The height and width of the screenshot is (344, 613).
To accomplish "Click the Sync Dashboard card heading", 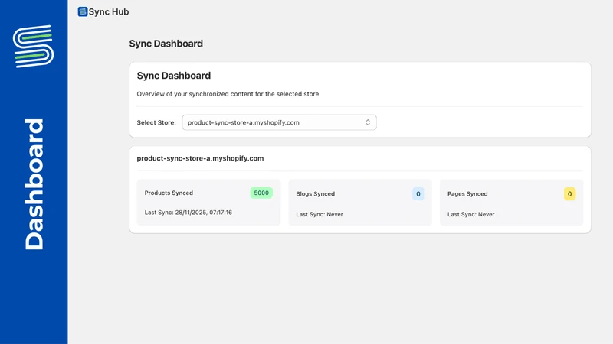I will point(174,76).
